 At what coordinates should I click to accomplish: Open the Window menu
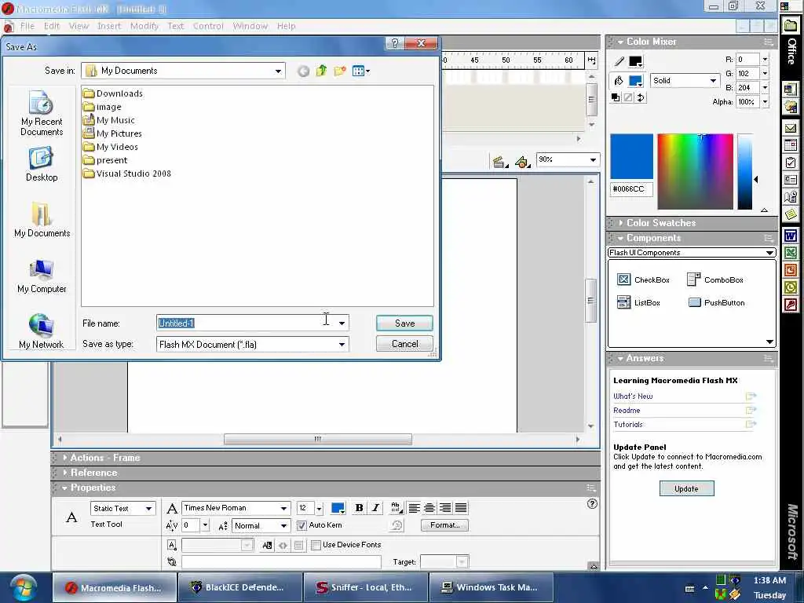250,26
